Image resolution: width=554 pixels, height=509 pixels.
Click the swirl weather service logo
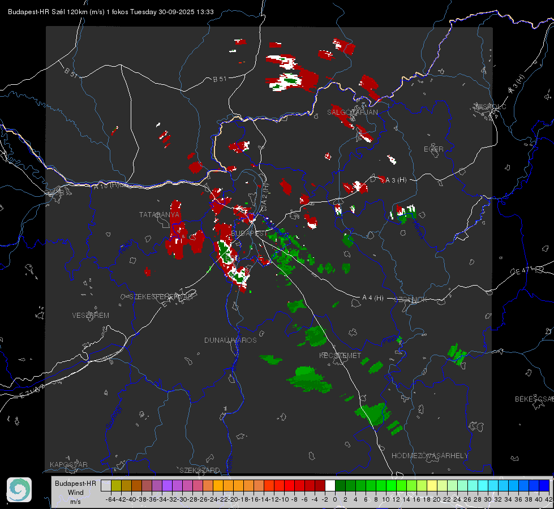[x=19, y=489]
